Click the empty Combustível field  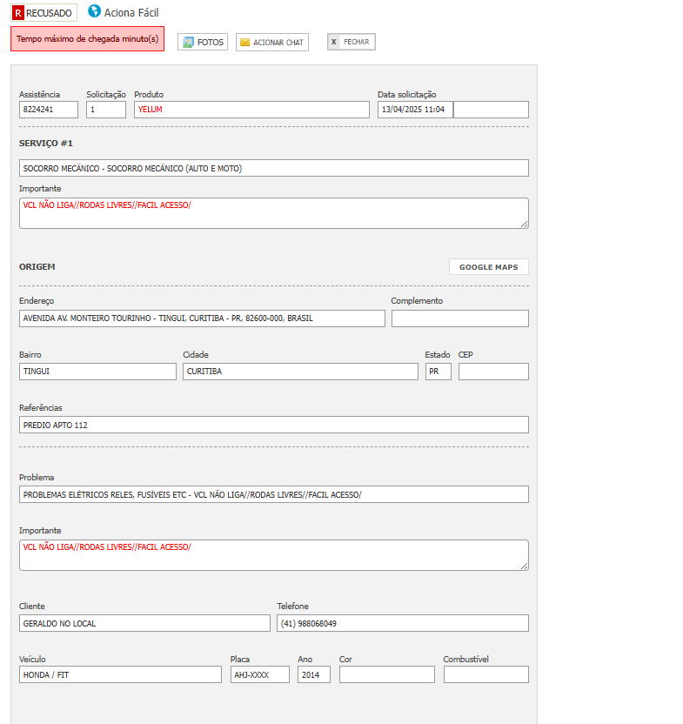click(x=485, y=674)
